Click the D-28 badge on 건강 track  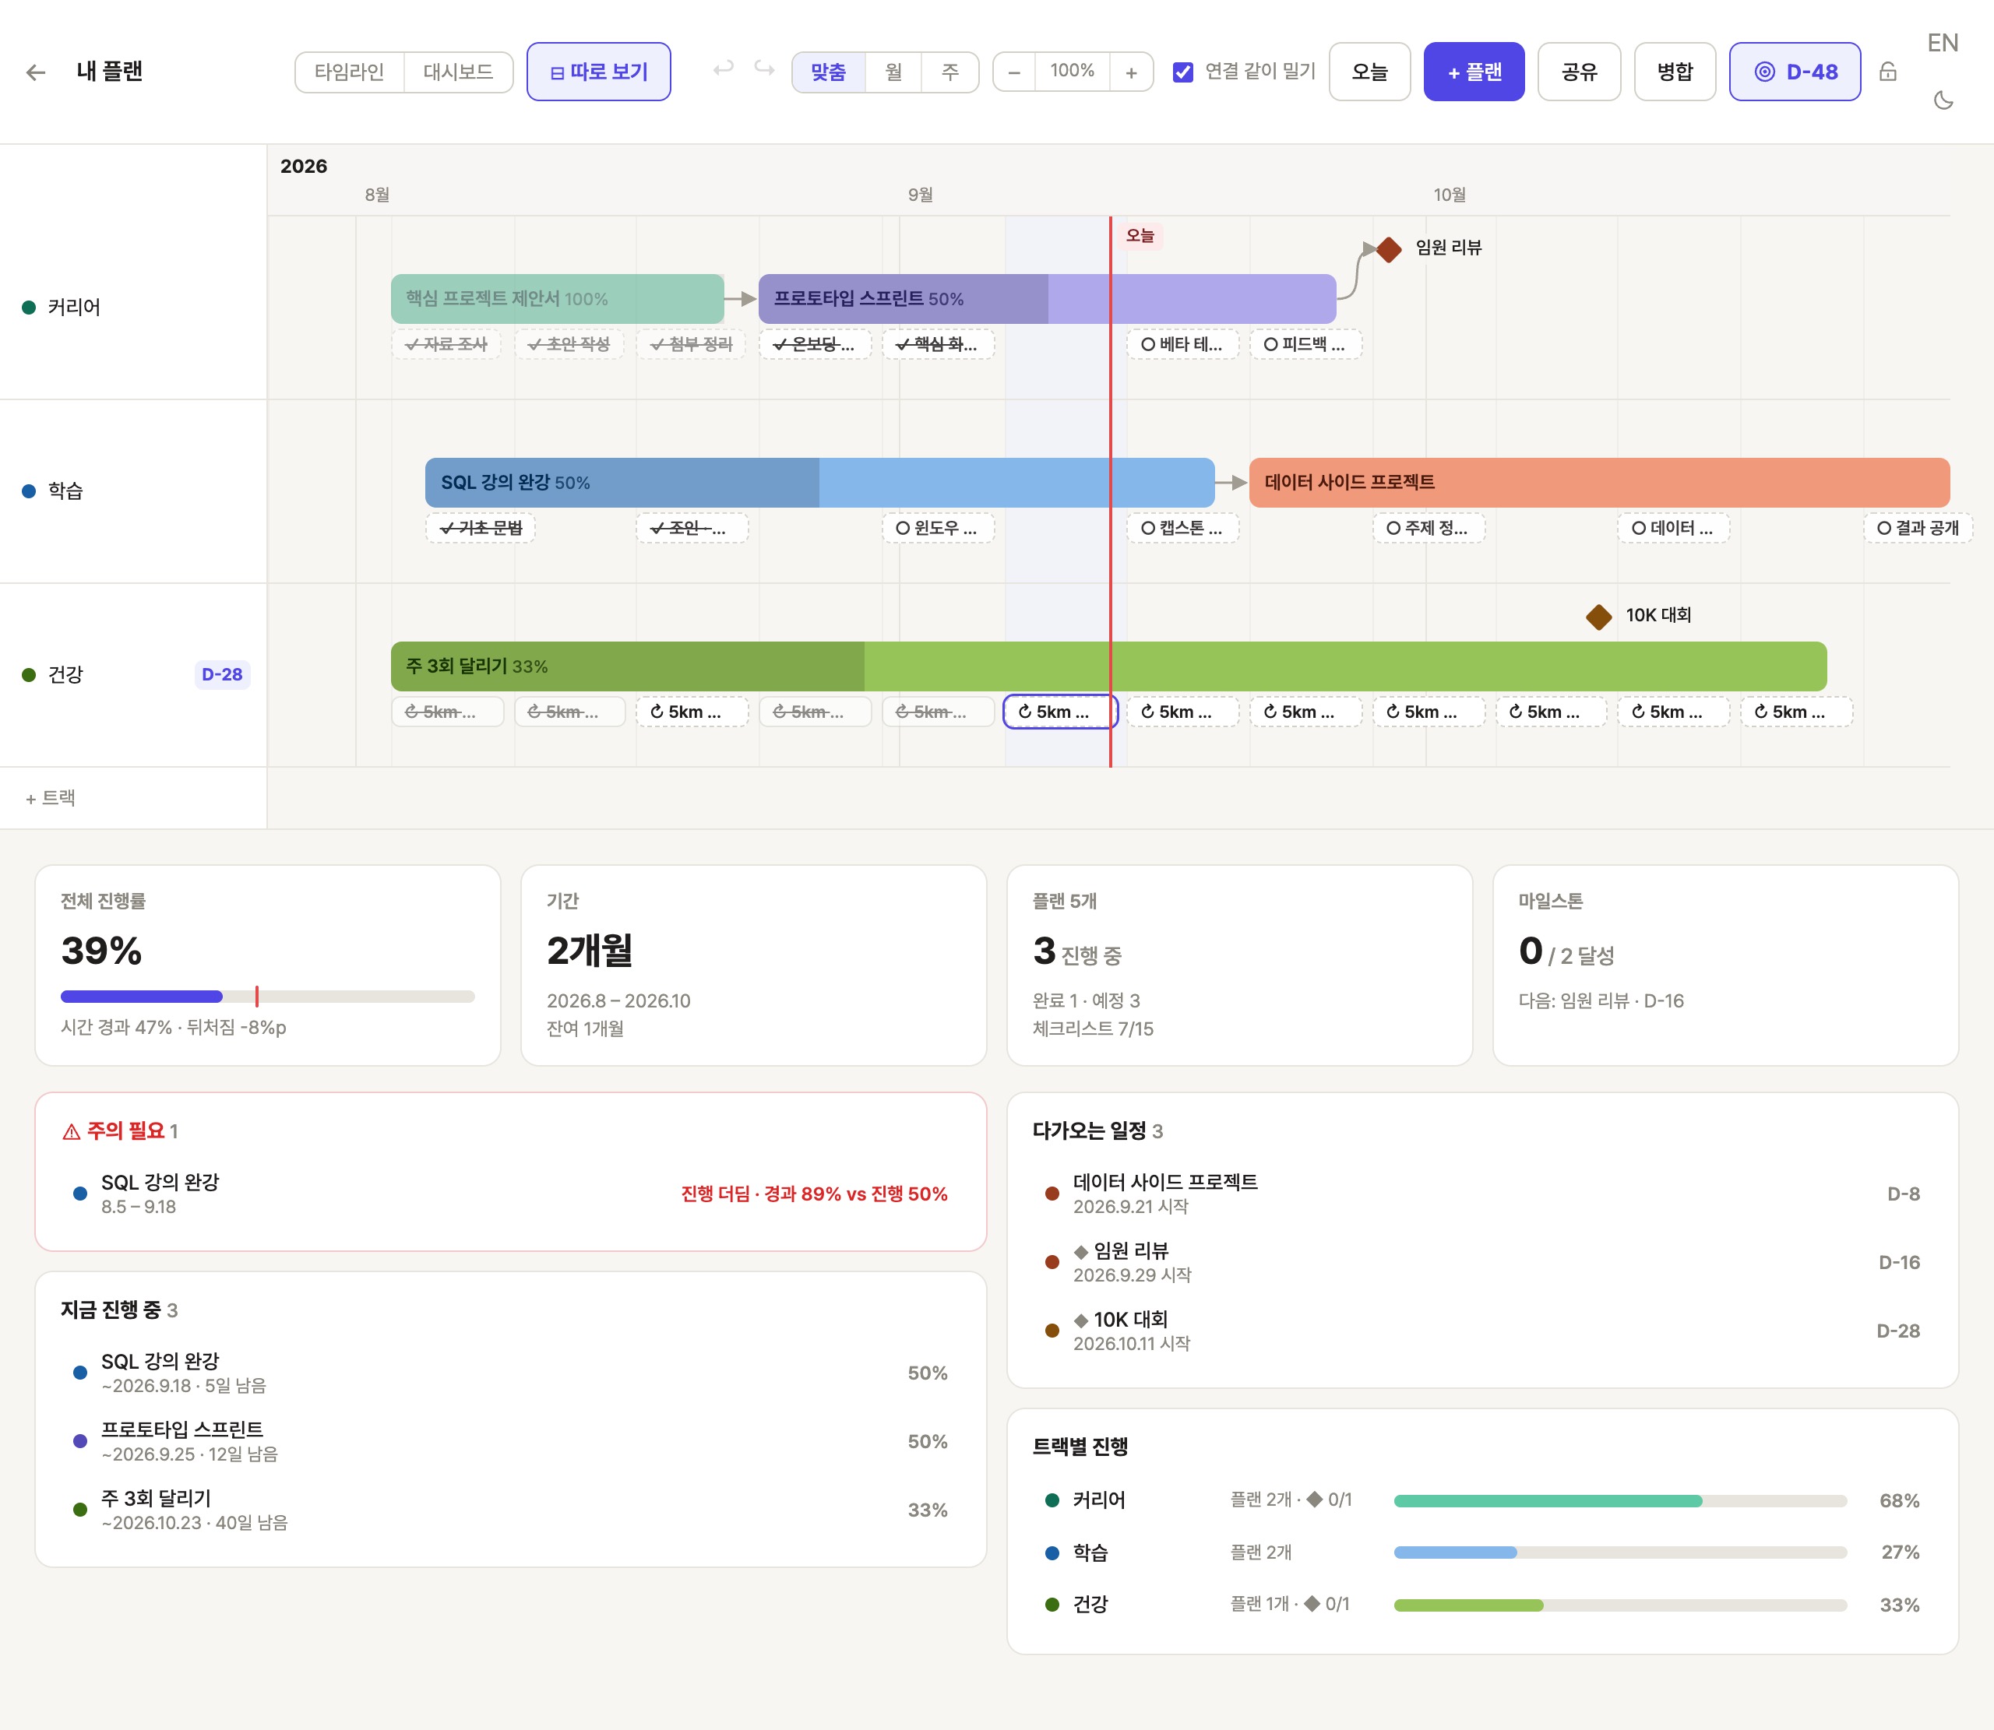pos(222,675)
